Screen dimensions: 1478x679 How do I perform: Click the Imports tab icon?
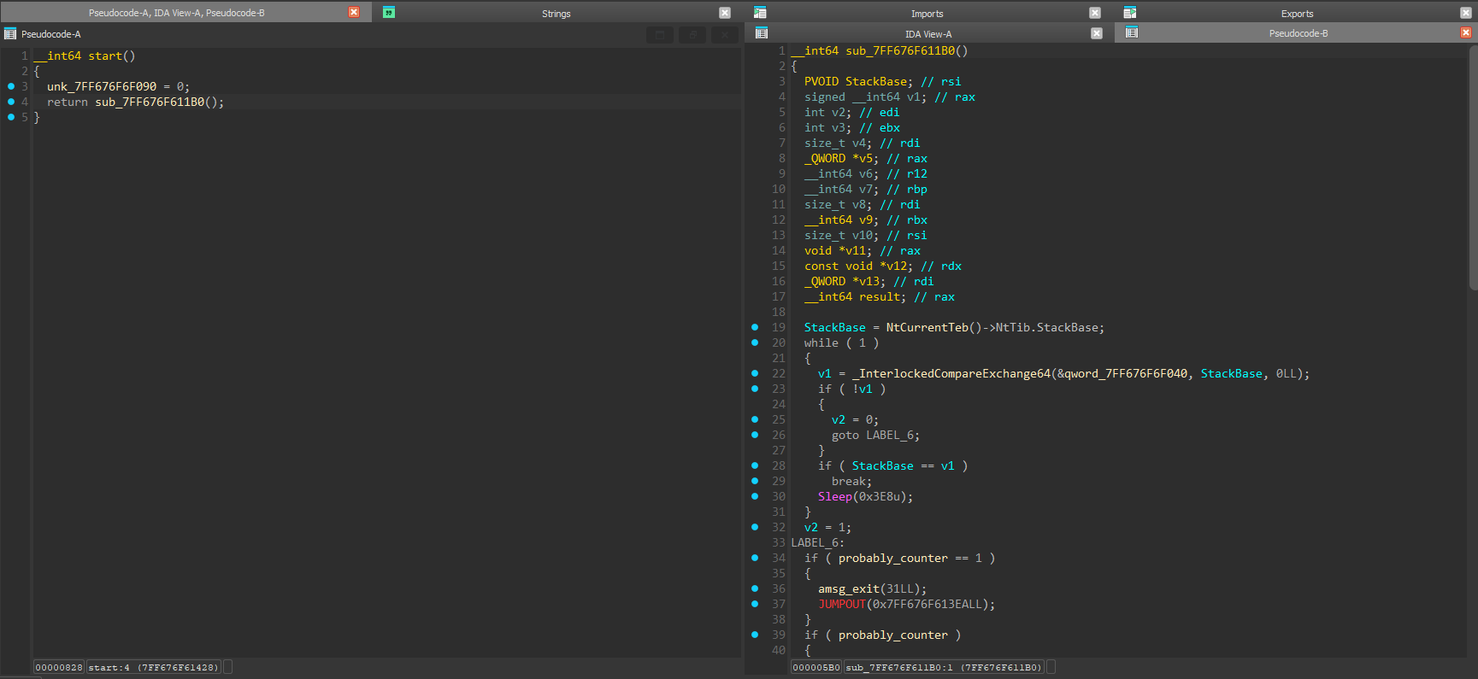tap(760, 13)
